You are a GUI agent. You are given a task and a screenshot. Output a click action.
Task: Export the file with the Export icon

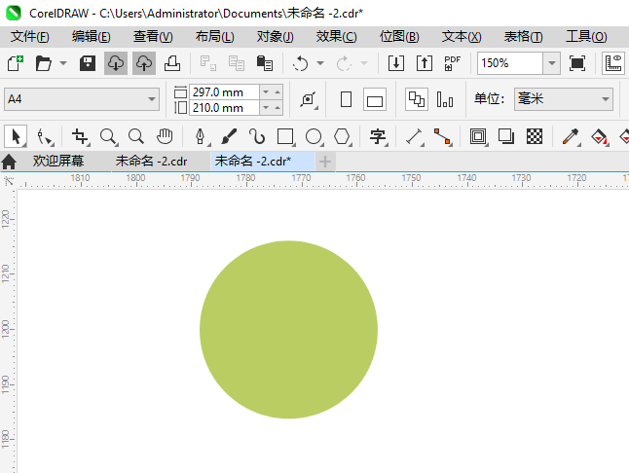pyautogui.click(x=424, y=63)
